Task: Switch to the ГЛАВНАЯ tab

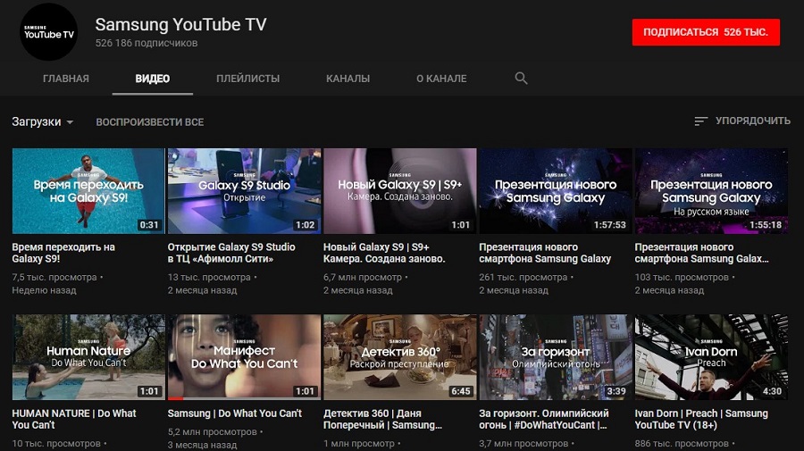Action: (65, 79)
